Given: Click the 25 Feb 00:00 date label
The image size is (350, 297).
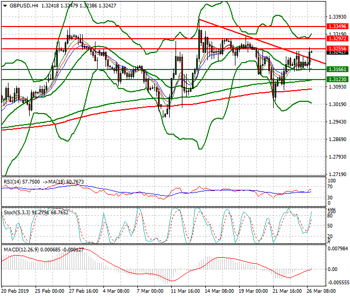Looking at the screenshot, I should (x=49, y=291).
